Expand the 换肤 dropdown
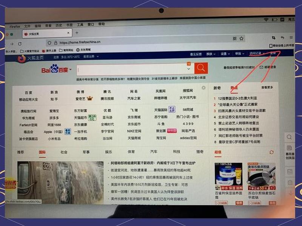302x226 pixels. click(x=211, y=54)
